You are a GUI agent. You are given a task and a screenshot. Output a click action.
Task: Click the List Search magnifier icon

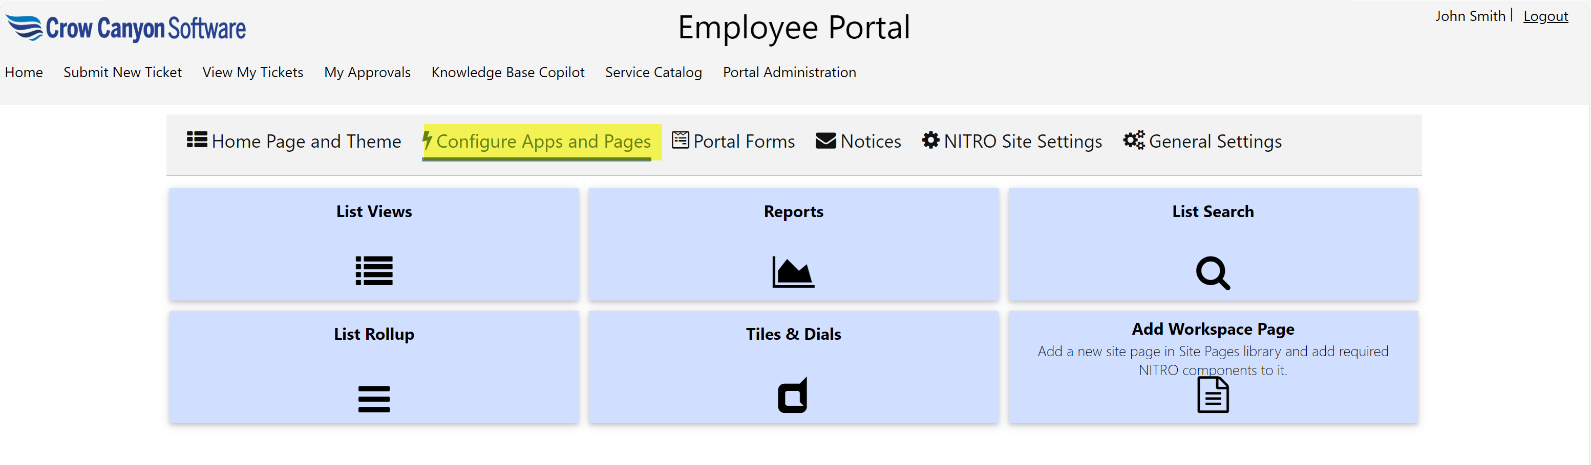coord(1213,272)
